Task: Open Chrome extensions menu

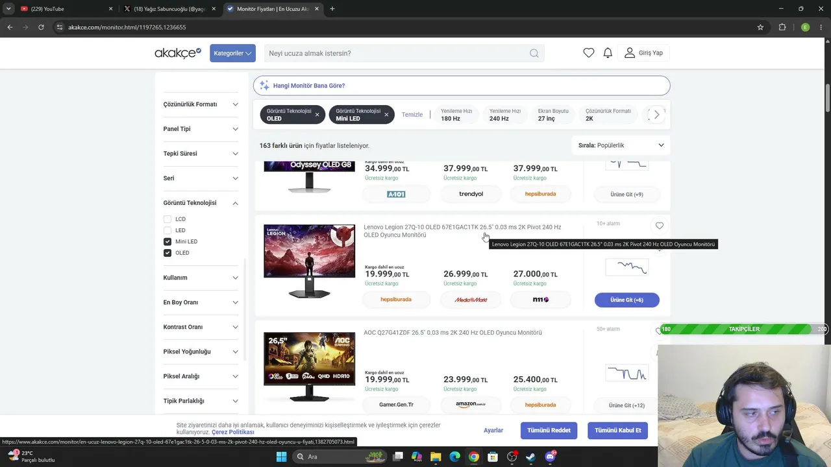Action: [782, 27]
